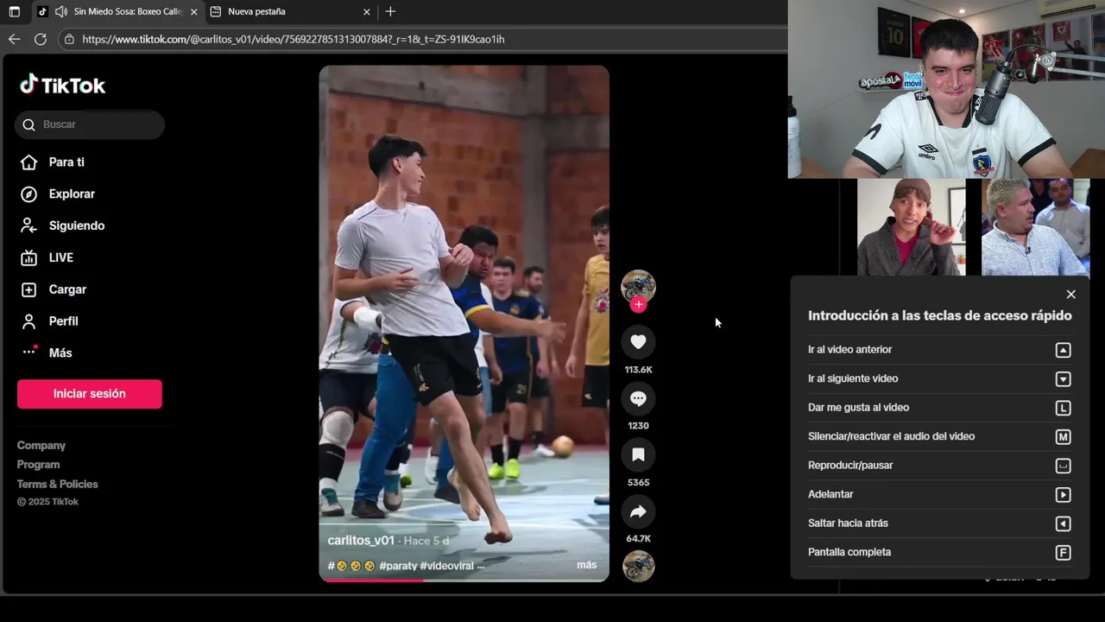Mute tab via speaker icon
Image resolution: width=1105 pixels, height=622 pixels.
61,12
